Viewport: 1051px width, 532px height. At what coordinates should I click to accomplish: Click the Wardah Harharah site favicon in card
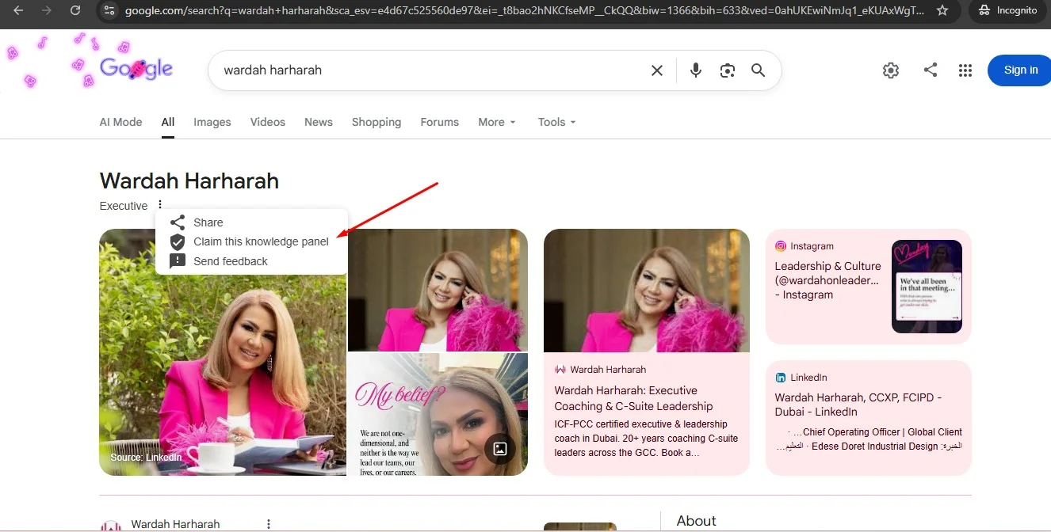click(x=560, y=370)
